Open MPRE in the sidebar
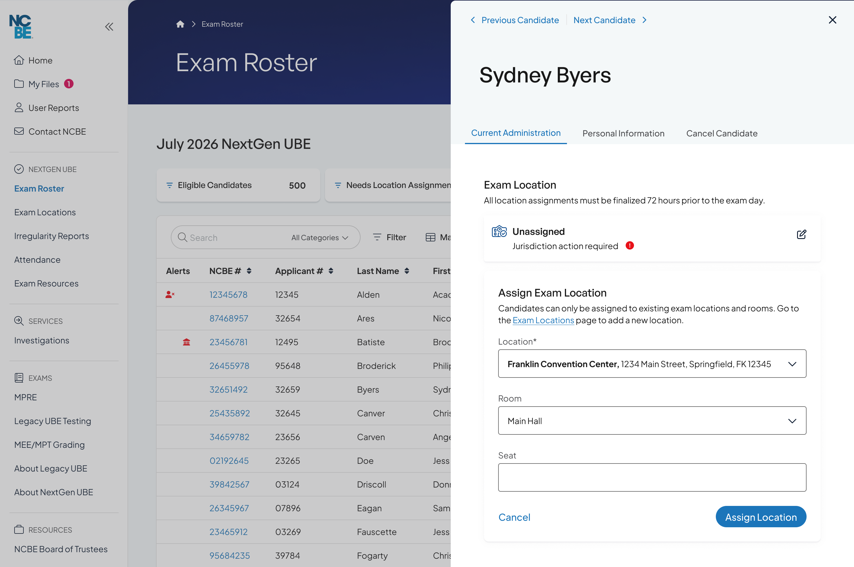Screen dimensions: 854x567 (x=25, y=397)
